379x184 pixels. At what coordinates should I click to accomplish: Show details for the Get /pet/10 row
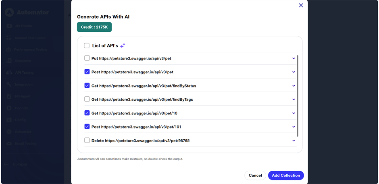point(294,113)
